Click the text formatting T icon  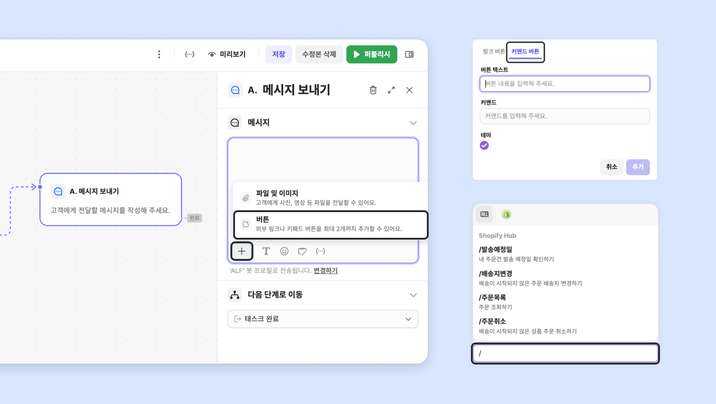[x=266, y=251]
